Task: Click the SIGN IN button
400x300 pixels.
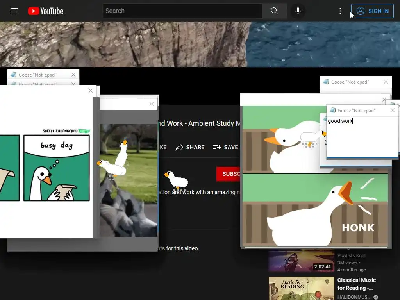Action: 372,11
